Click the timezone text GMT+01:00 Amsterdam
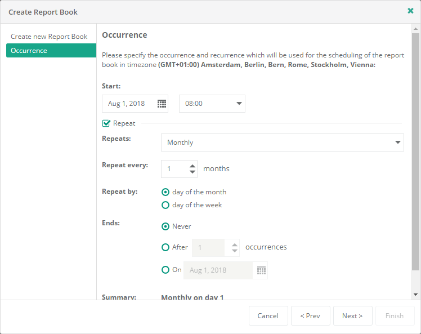This screenshot has width=421, height=334. coord(266,65)
